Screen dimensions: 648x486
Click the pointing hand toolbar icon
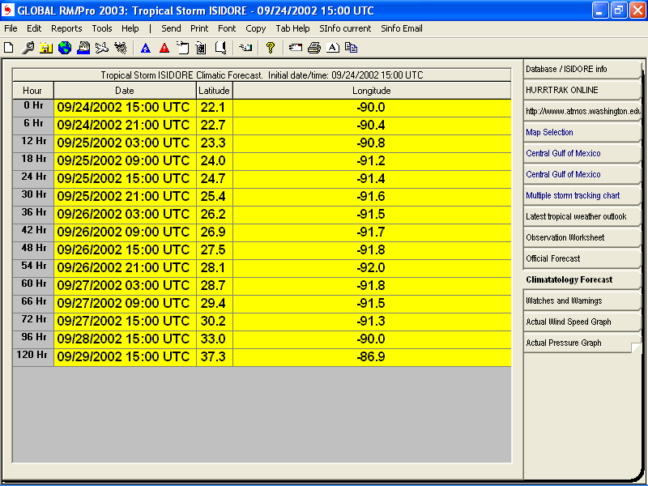(x=245, y=48)
